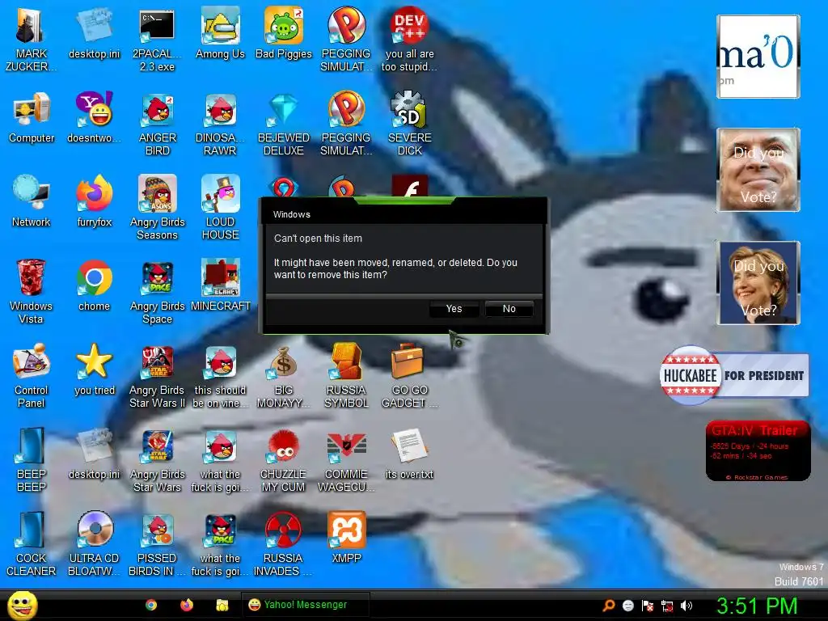The width and height of the screenshot is (828, 621).
Task: Select the BEJEWED DELUXE gem icon
Action: tap(284, 124)
